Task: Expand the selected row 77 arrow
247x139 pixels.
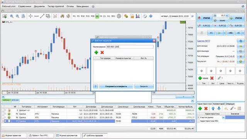Action: coord(3,121)
